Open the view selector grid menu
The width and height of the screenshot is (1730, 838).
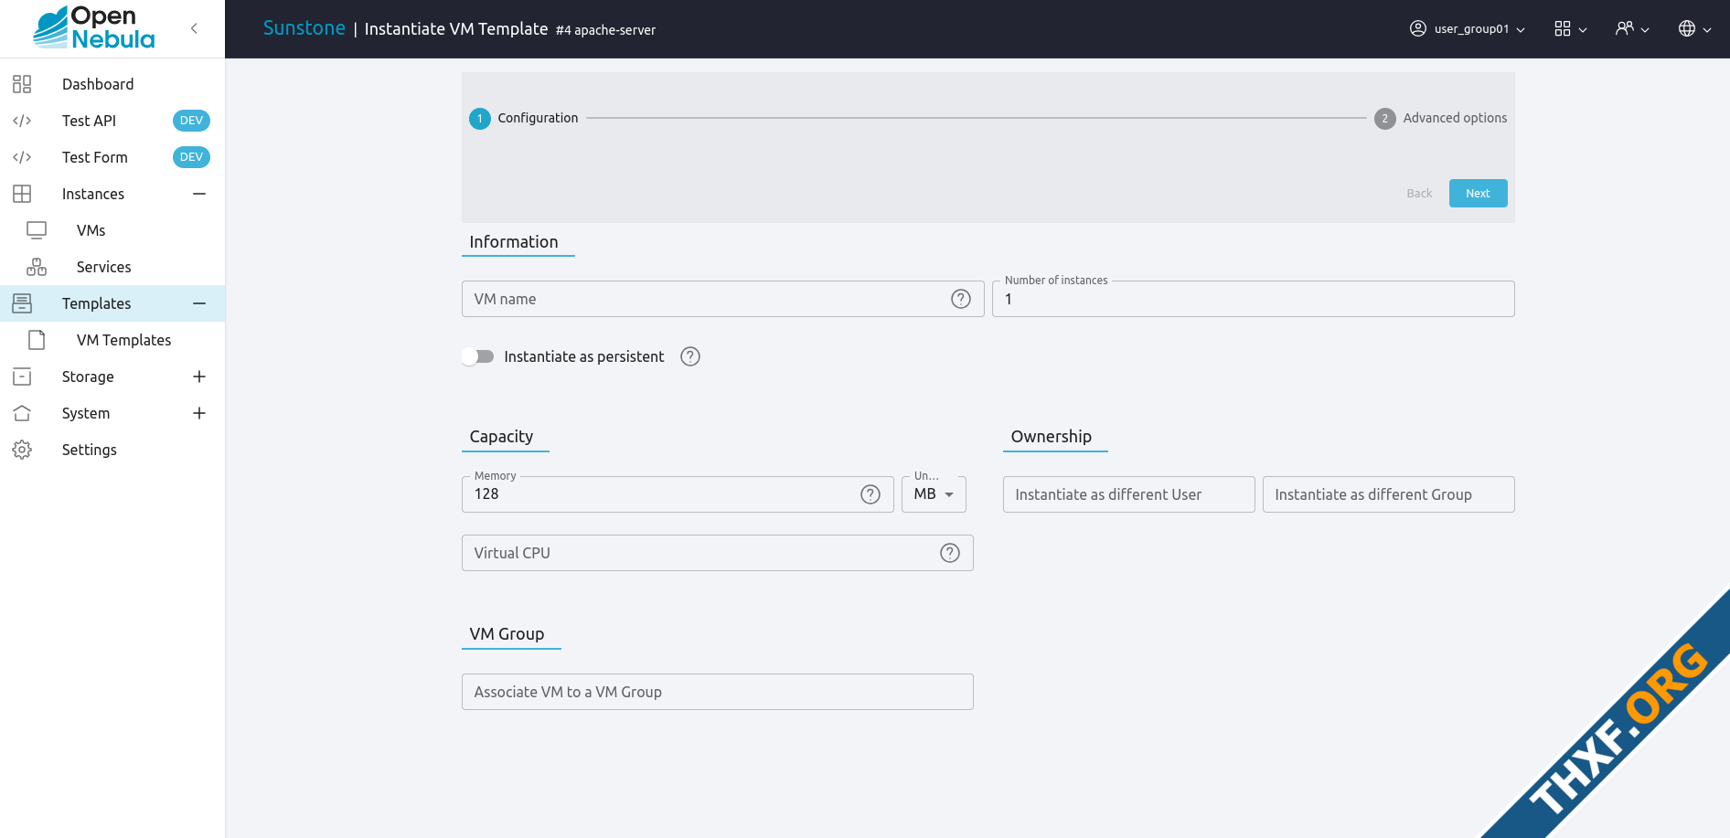[1570, 28]
